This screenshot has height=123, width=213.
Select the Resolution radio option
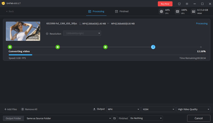tap(47, 34)
